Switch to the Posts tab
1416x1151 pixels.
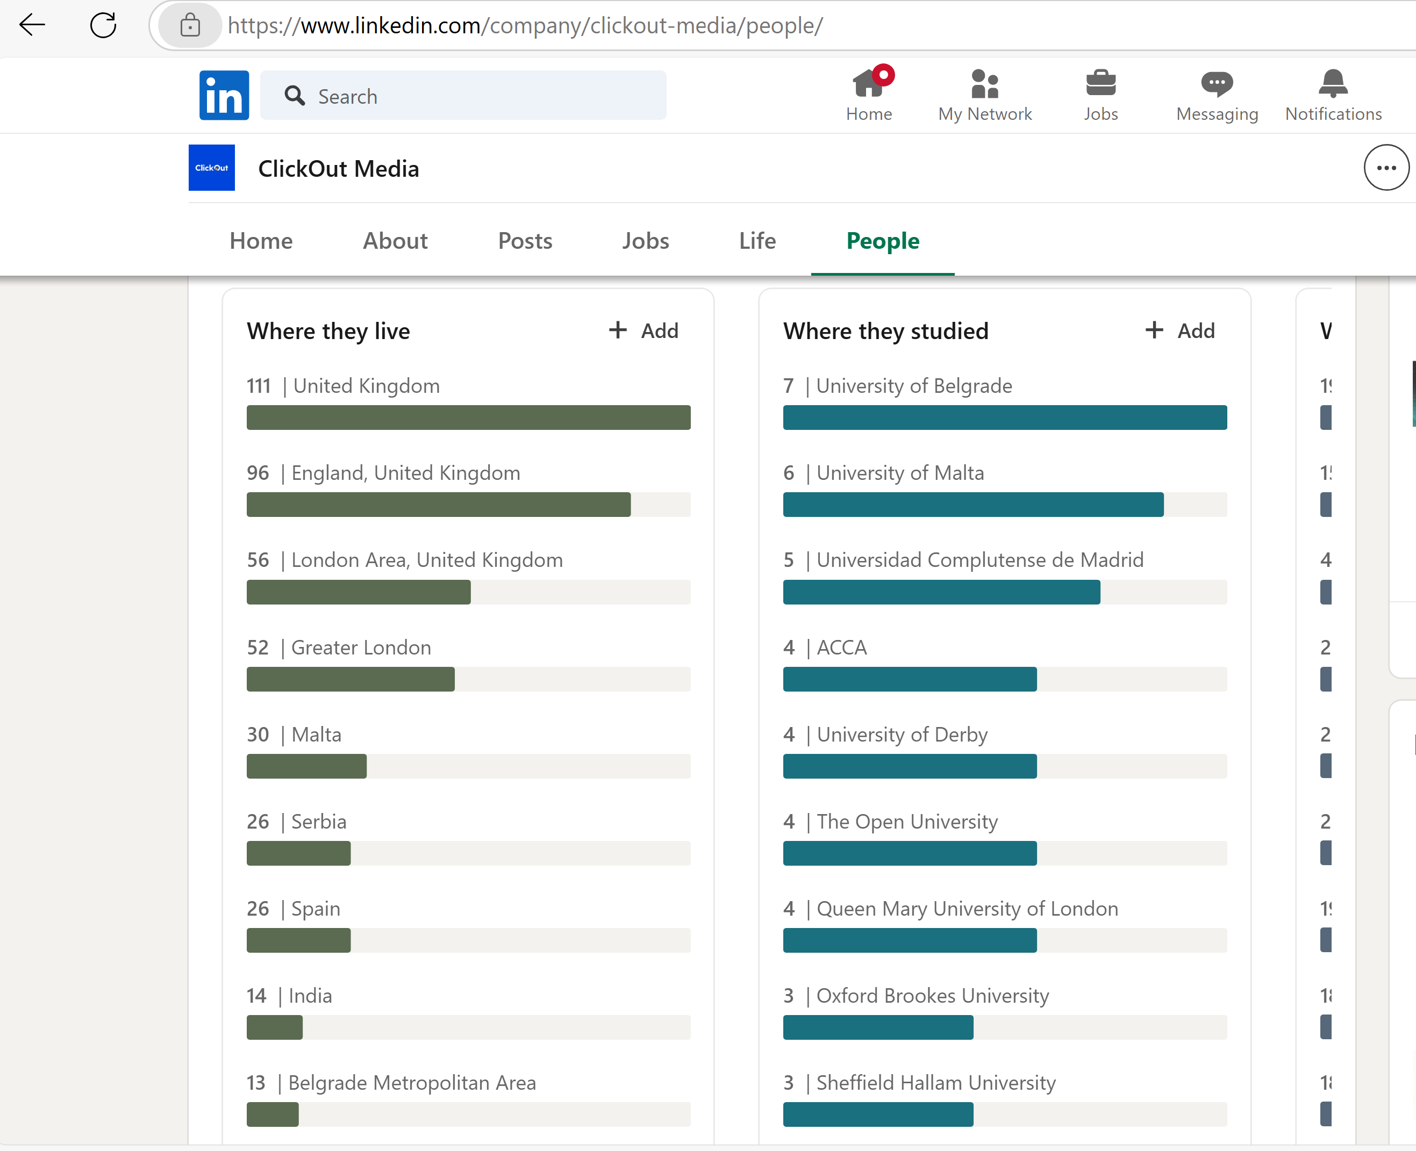pos(525,241)
